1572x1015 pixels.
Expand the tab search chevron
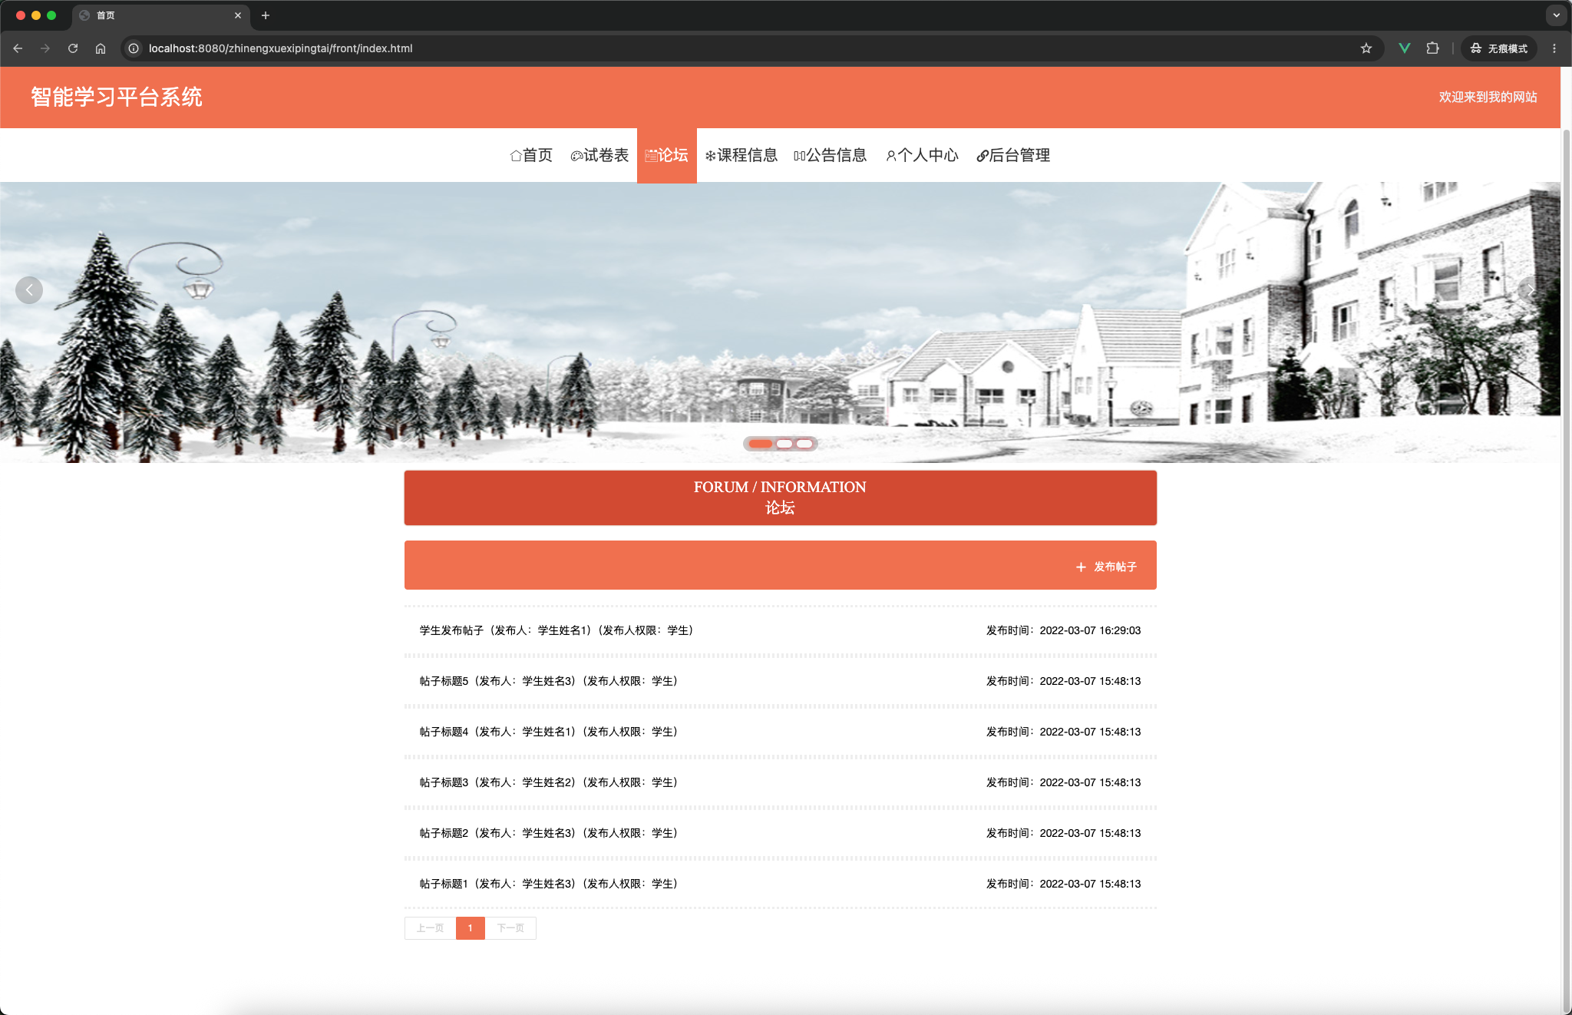pos(1557,15)
